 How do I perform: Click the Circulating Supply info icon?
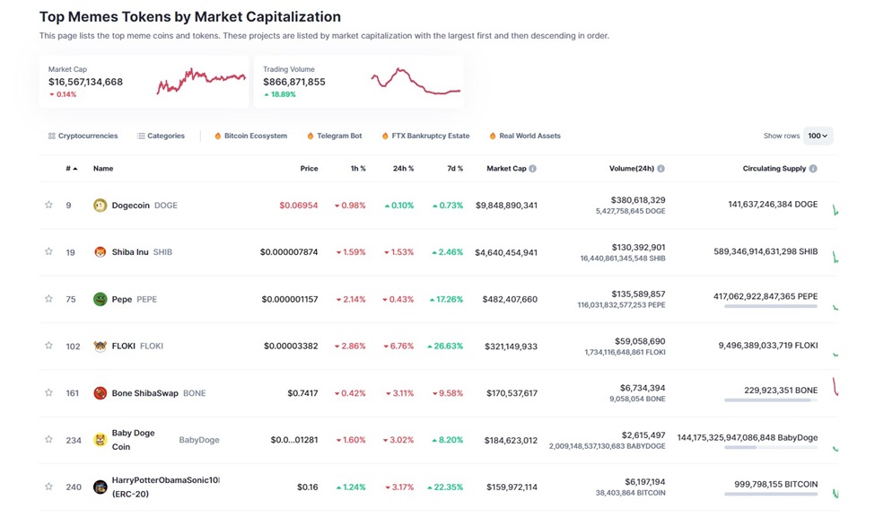point(813,169)
